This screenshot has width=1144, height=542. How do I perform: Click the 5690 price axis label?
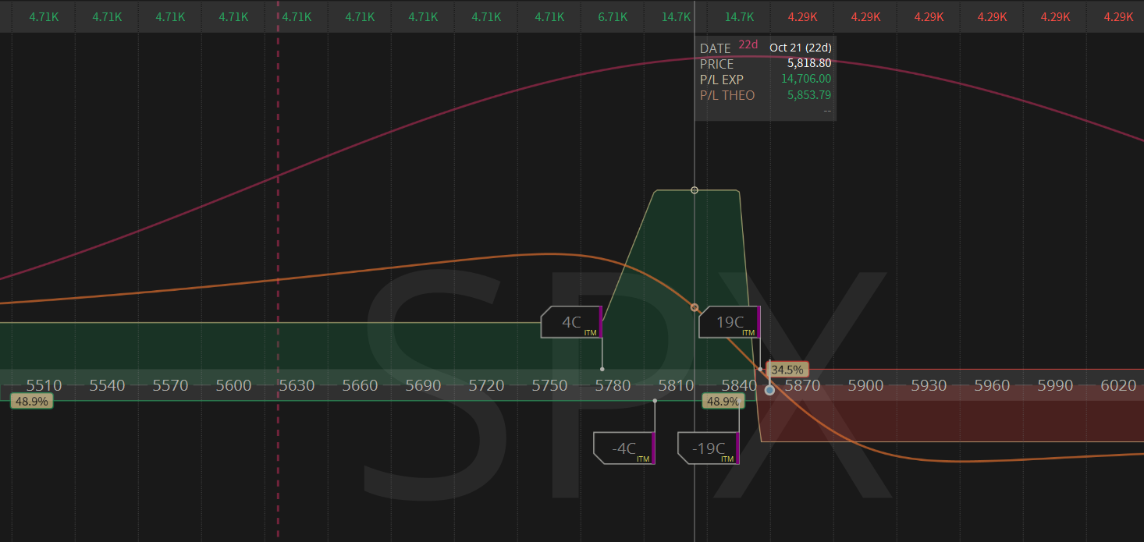[x=423, y=385]
